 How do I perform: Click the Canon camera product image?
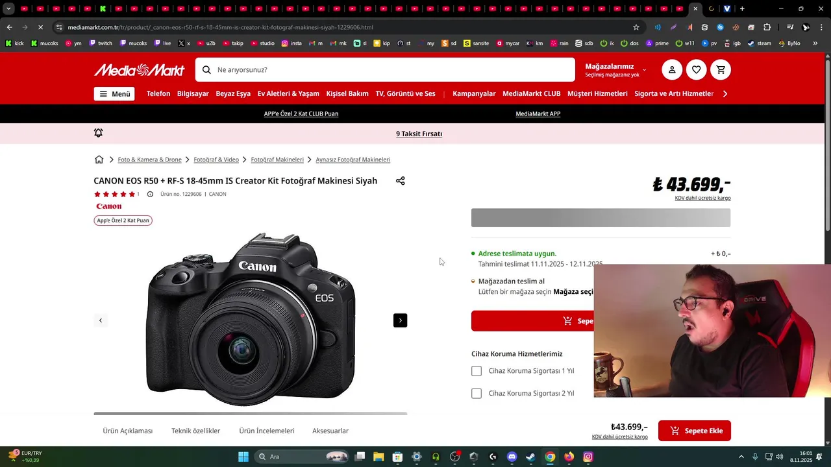tap(252, 319)
